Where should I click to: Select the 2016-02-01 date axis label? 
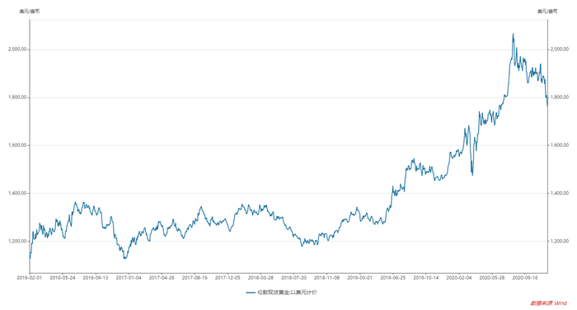tap(30, 278)
